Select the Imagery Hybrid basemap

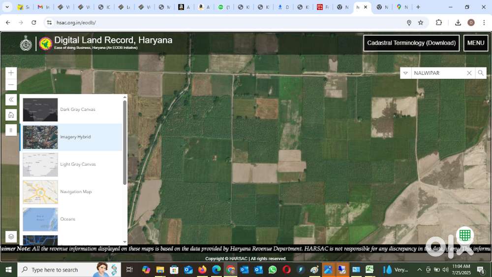[x=71, y=137]
